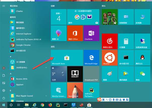Image resolution: width=152 pixels, height=108 pixels.
Task: Launch the WinZip Universal tile
Action: coord(59,90)
